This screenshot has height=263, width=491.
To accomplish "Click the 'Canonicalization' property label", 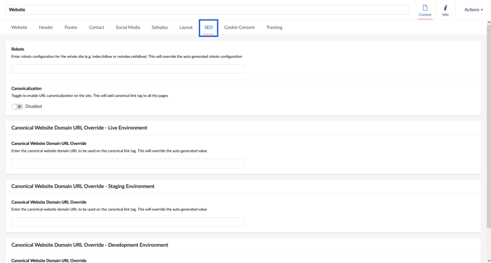I will [x=26, y=88].
